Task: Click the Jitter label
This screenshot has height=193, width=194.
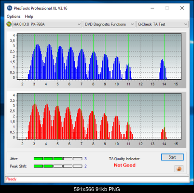Action: pyautogui.click(x=14, y=159)
